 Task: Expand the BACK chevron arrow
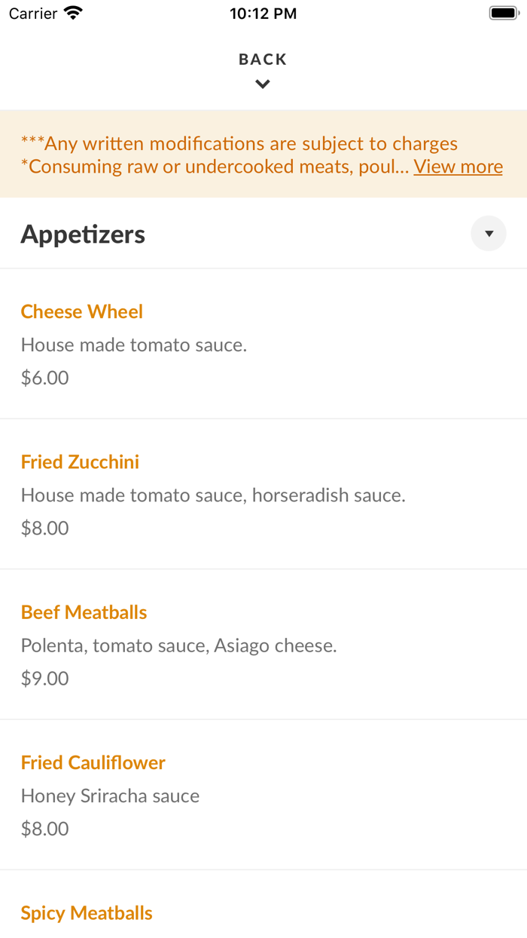click(262, 84)
